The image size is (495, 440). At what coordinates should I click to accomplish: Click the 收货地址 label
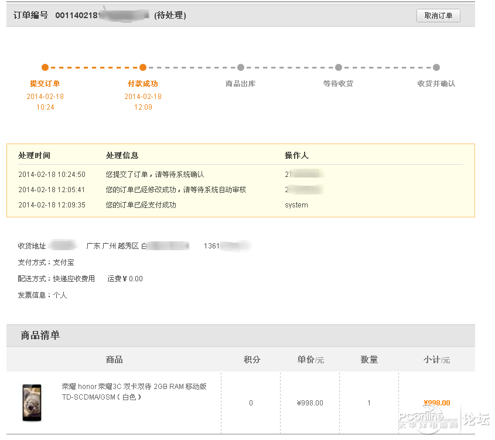pyautogui.click(x=32, y=246)
